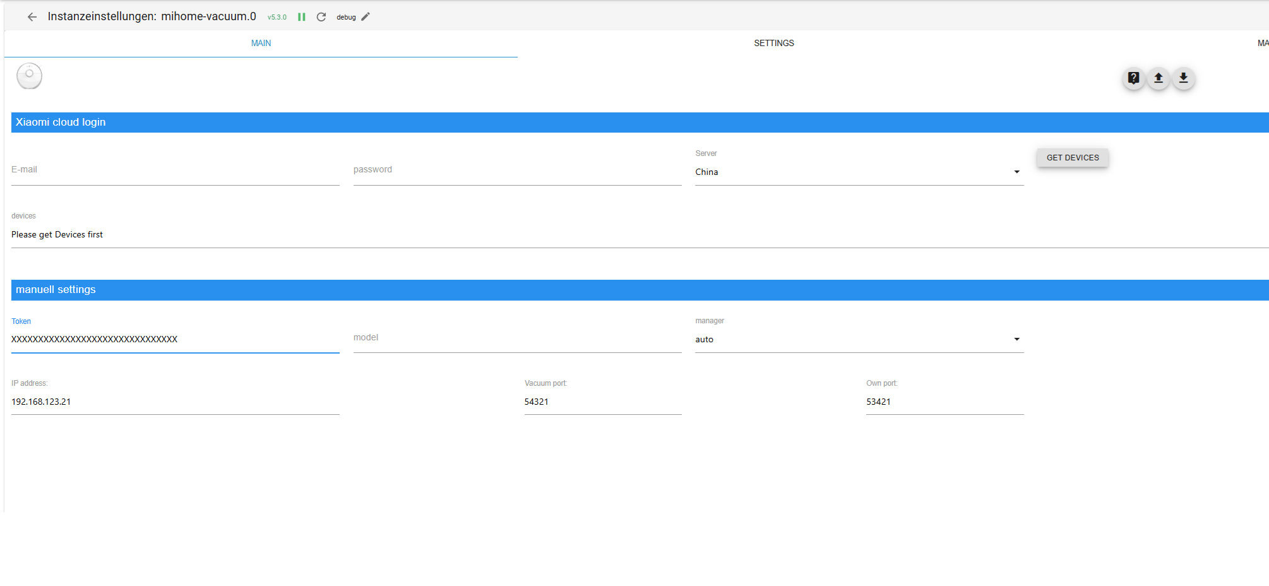The image size is (1269, 586).
Task: Expand the devices selection list
Action: click(x=640, y=234)
